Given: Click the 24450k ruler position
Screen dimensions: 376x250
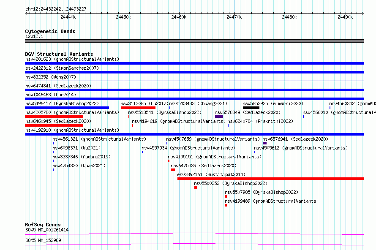Looking at the screenshot, I should pyautogui.click(x=123, y=17).
